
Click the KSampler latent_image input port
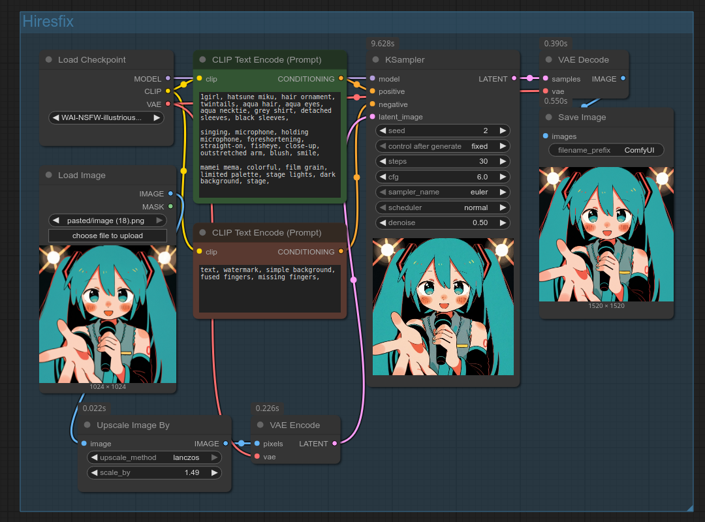(372, 116)
